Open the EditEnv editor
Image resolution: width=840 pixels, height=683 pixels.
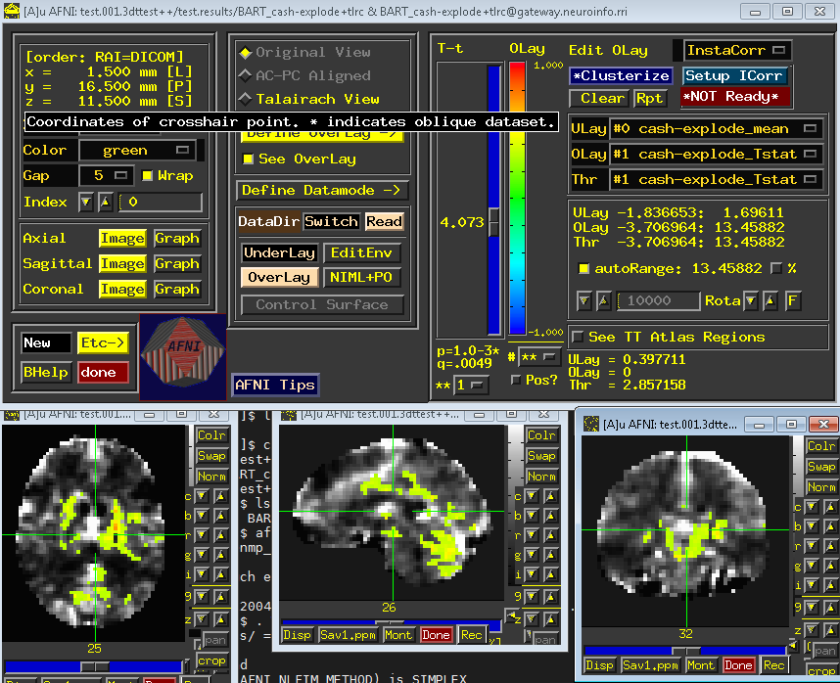pyautogui.click(x=361, y=253)
